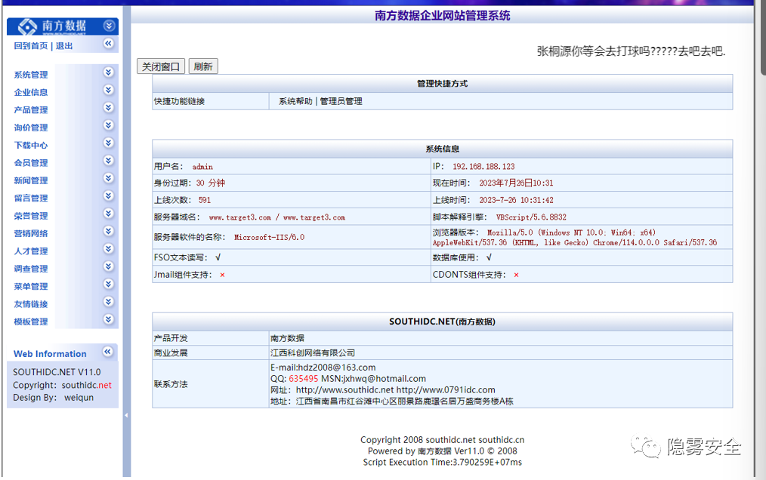Open 友情链接 menu item
Image resolution: width=766 pixels, height=480 pixels.
pyautogui.click(x=31, y=303)
